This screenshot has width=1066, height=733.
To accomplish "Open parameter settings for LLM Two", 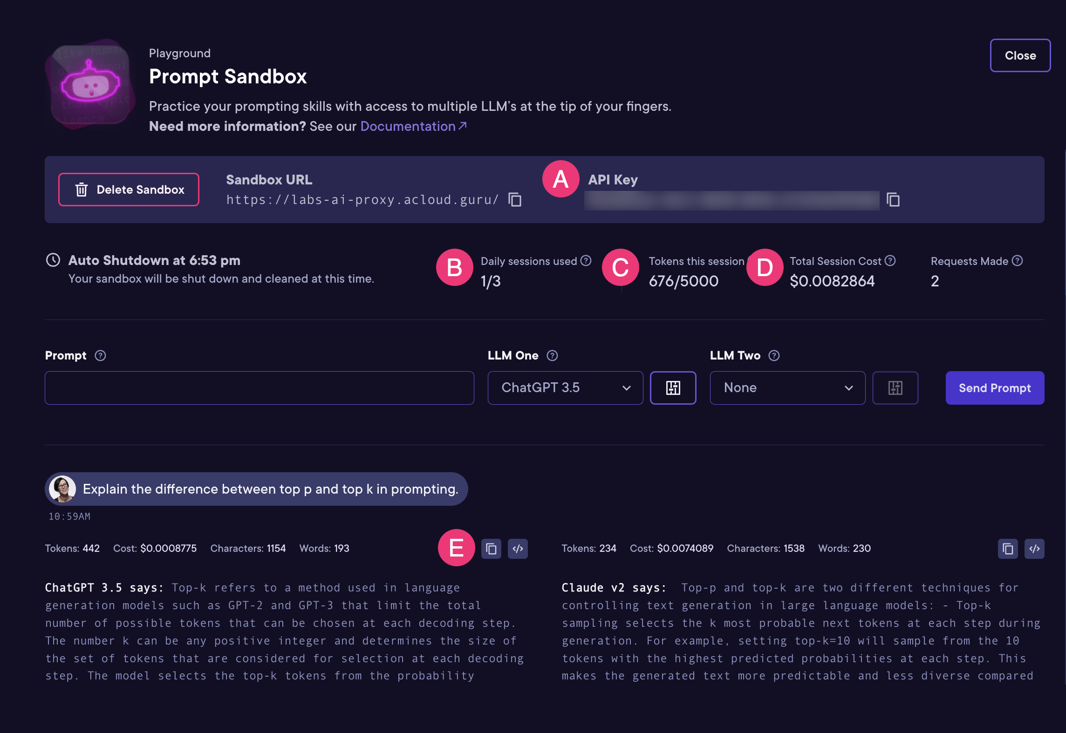I will (x=895, y=387).
